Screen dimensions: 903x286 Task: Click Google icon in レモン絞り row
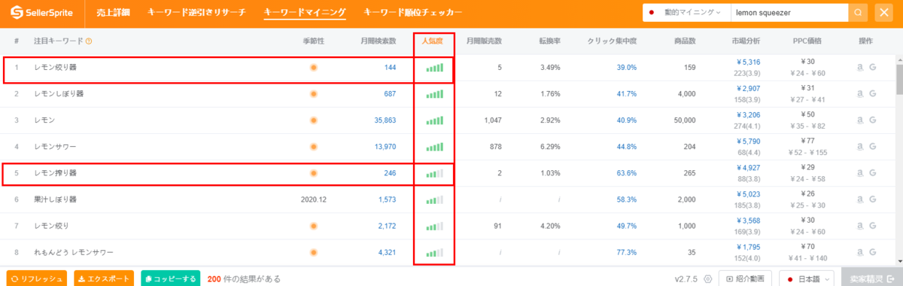[873, 226]
